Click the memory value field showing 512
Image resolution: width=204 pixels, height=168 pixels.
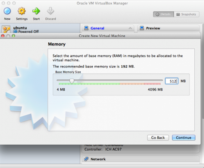click(171, 81)
